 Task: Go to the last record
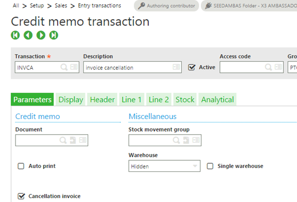(54, 35)
